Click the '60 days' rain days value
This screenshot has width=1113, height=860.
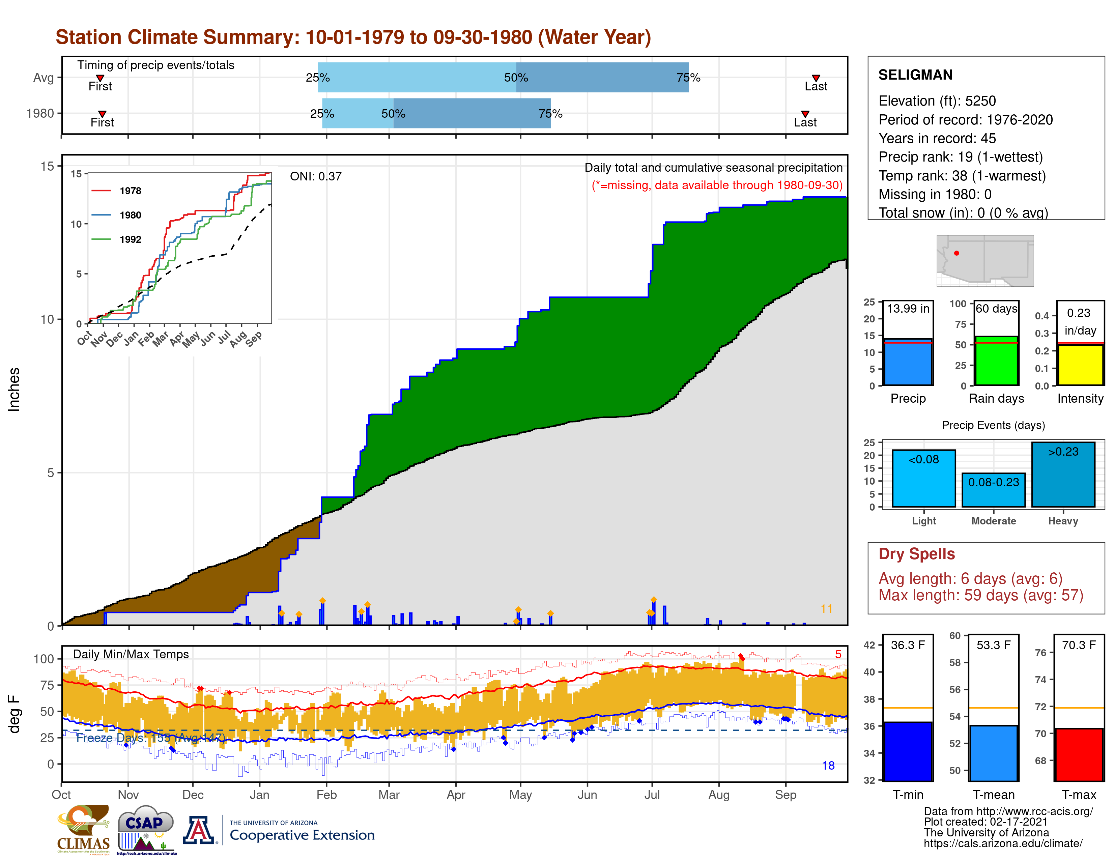pos(996,309)
